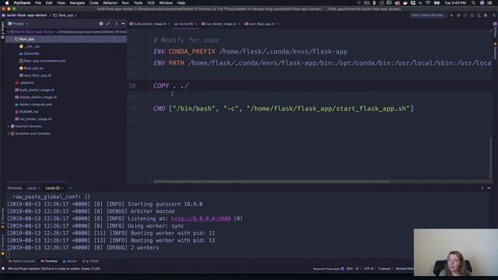This screenshot has width=498, height=280.
Task: Open the File menu
Action: point(38,3)
